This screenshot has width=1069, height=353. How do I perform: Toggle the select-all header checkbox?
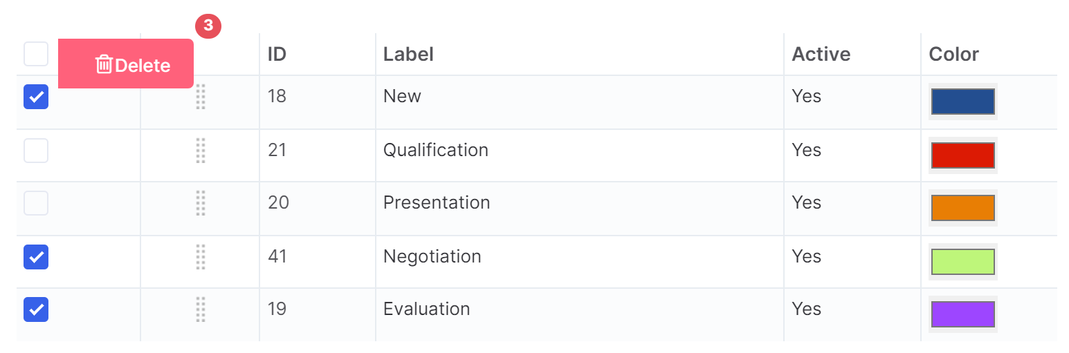(x=36, y=54)
